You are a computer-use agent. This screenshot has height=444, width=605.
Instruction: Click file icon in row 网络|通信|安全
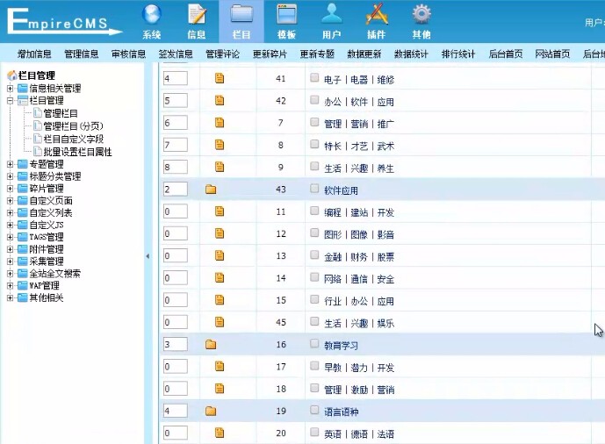[x=220, y=278]
